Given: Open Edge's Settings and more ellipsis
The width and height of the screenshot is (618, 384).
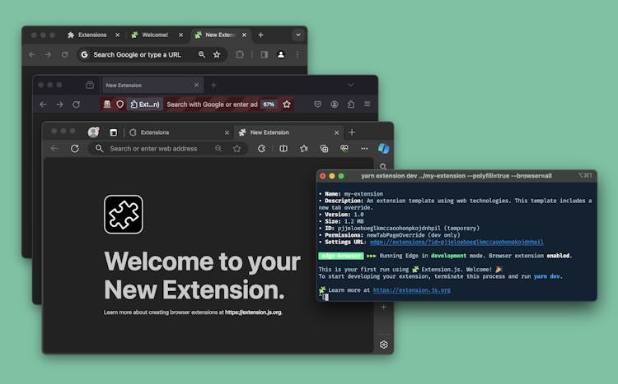Looking at the screenshot, I should pyautogui.click(x=364, y=148).
